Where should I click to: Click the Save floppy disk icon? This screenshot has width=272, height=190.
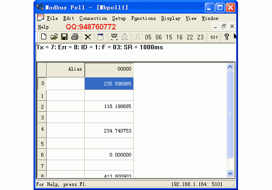(x=64, y=37)
